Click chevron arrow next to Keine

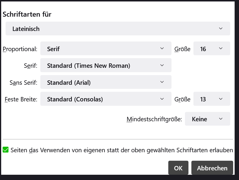click(x=221, y=119)
